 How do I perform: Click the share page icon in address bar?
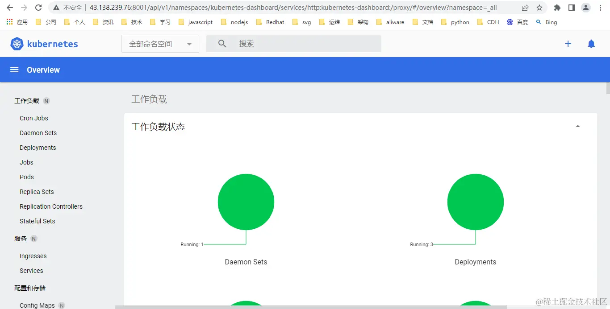point(525,8)
